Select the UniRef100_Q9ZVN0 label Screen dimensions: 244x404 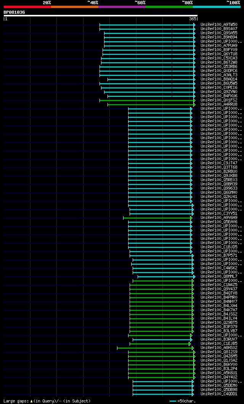(219, 92)
